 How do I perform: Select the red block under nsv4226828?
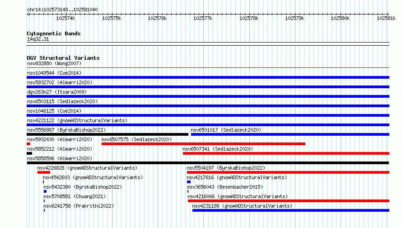coord(43,172)
